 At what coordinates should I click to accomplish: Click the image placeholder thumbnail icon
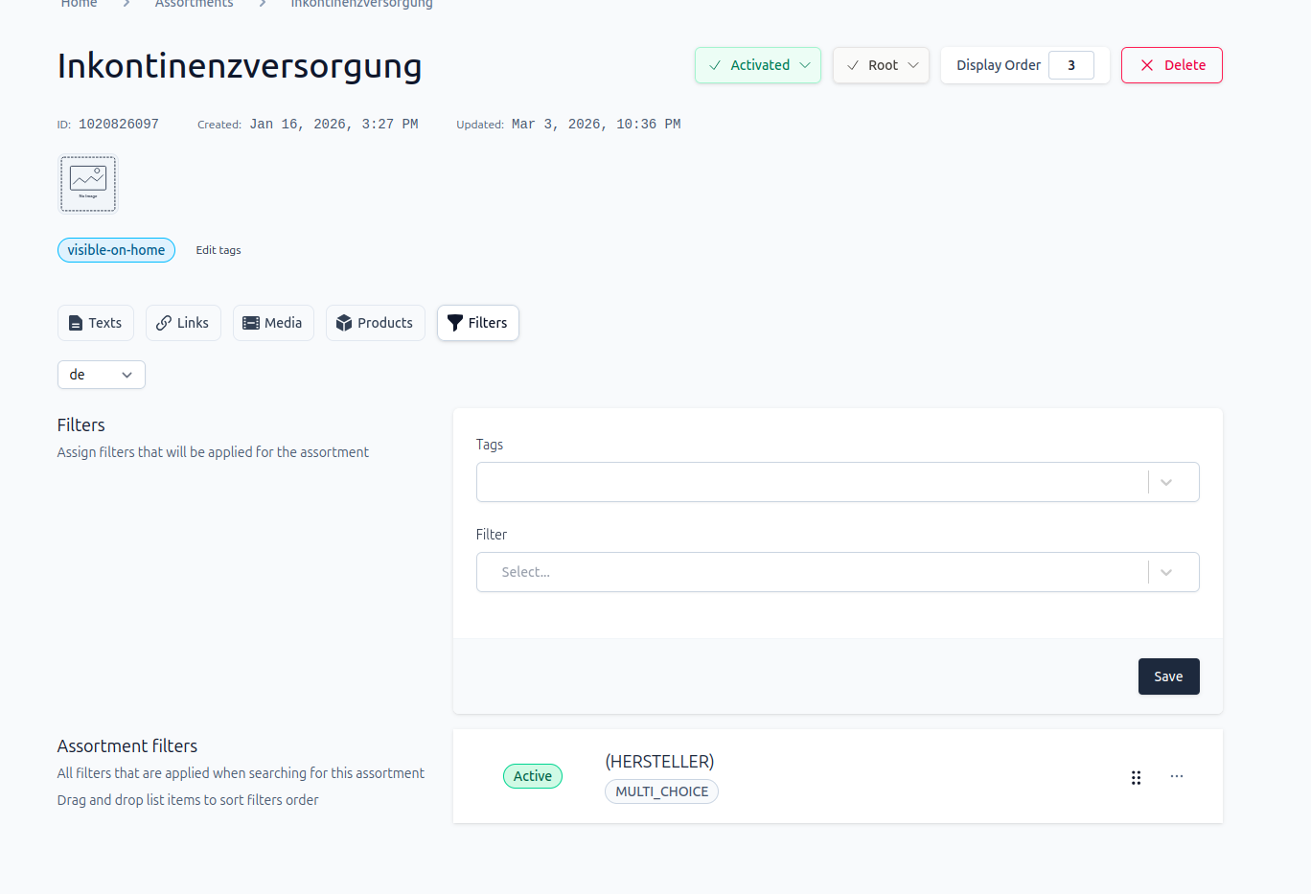coord(88,183)
